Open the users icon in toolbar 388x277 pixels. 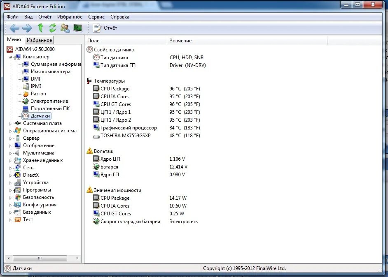(65, 28)
